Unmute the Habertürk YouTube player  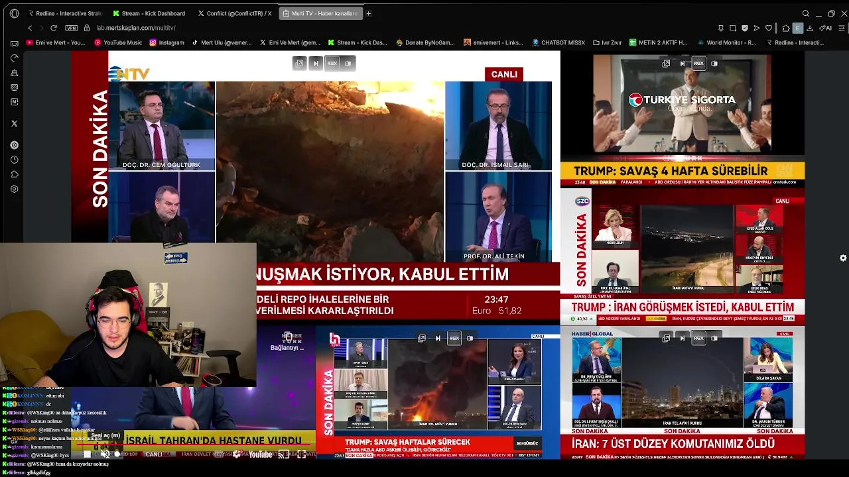pyautogui.click(x=105, y=454)
